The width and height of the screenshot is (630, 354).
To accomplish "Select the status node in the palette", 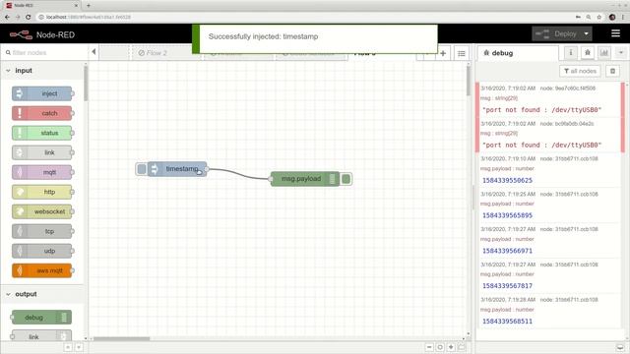I will [42, 133].
